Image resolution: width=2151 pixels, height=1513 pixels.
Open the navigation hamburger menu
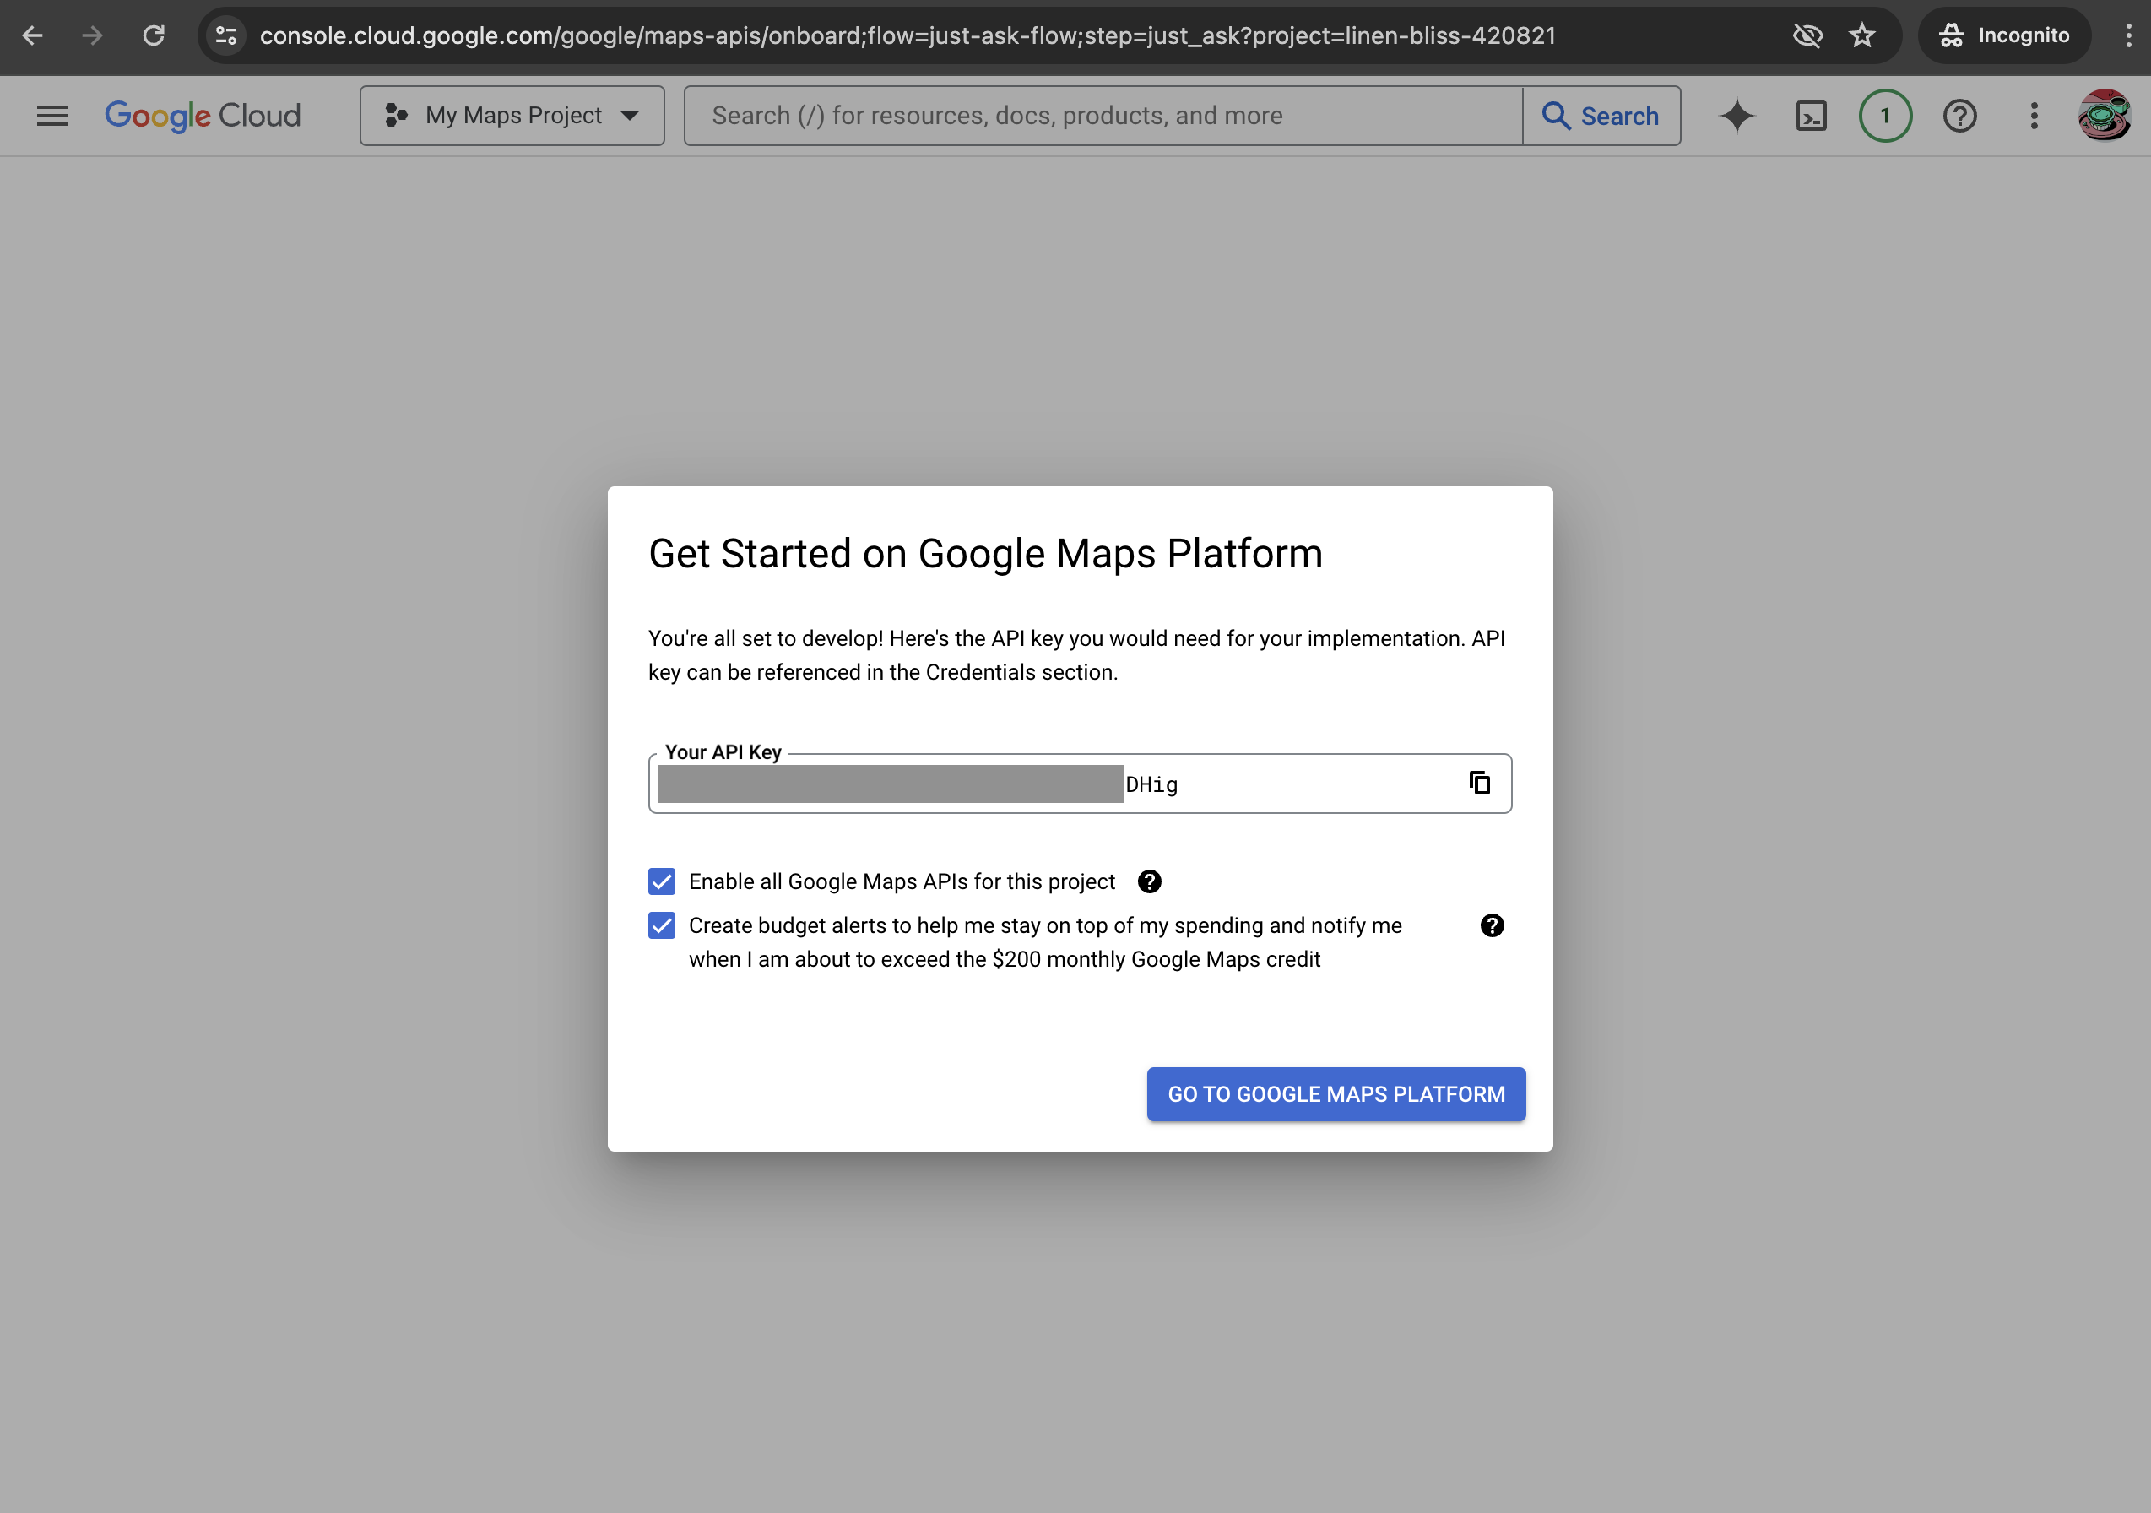pos(51,115)
